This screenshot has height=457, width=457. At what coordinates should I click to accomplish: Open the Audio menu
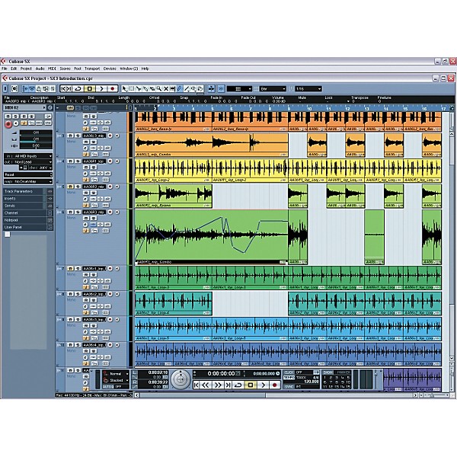click(40, 69)
